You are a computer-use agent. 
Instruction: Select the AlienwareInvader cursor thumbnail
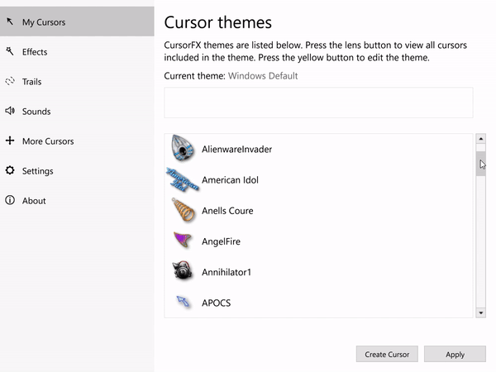(x=183, y=148)
